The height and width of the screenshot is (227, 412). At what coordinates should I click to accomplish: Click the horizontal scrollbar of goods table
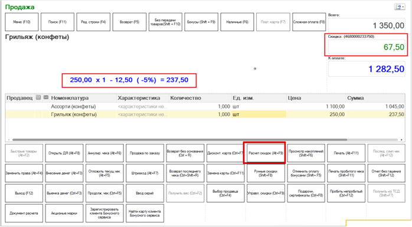tap(179, 140)
